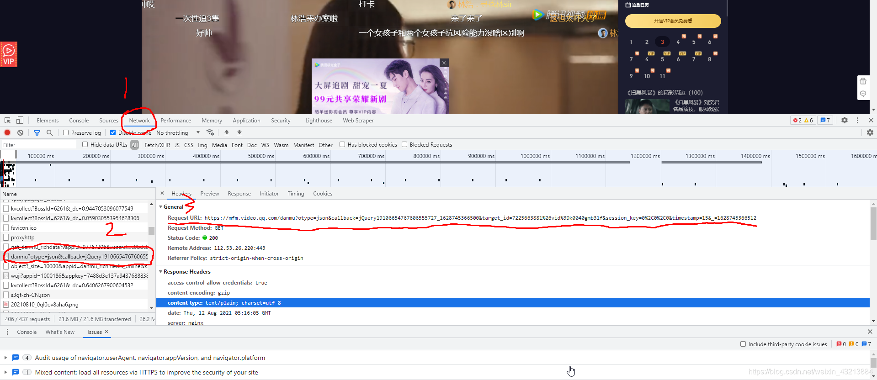This screenshot has width=877, height=380.
Task: Open network panel settings gear
Action: point(870,132)
